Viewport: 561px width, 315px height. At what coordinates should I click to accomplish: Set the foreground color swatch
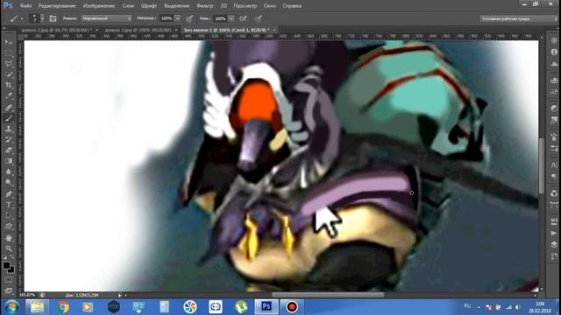(x=6, y=265)
